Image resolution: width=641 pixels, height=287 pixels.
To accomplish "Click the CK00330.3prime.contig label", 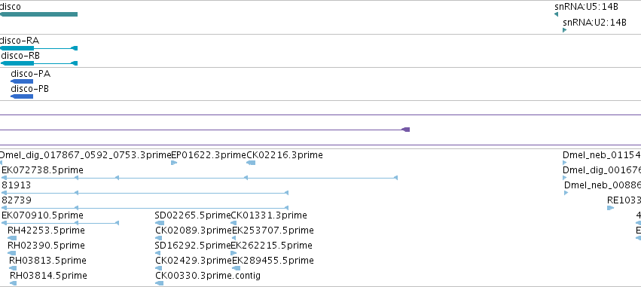I will point(208,276).
